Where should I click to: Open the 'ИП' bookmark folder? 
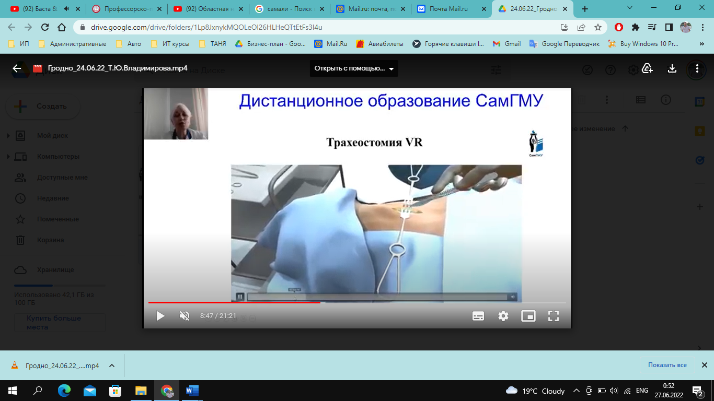tap(19, 44)
